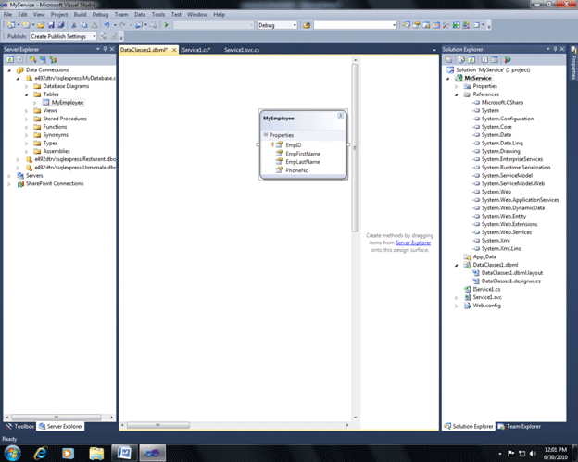578x462 pixels.
Task: Click the Paste toolbar icon
Action: tap(94, 25)
